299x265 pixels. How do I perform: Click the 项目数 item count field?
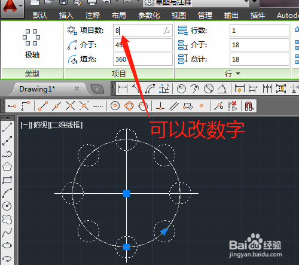tap(143, 31)
